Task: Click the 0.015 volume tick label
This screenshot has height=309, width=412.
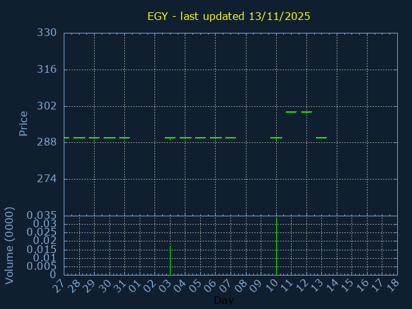Action: pos(41,249)
